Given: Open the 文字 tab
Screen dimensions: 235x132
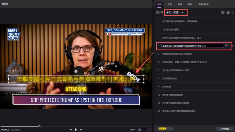Looking at the screenshot, I should click(169, 4).
